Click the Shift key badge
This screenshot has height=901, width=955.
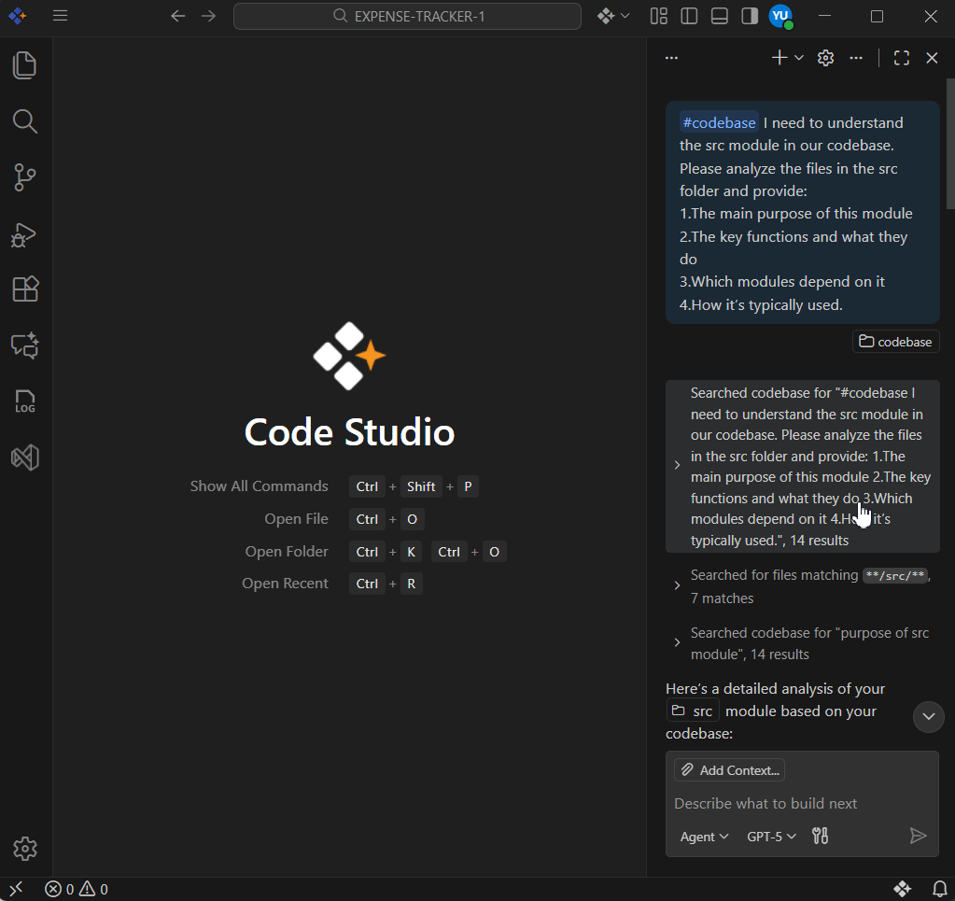(x=421, y=486)
